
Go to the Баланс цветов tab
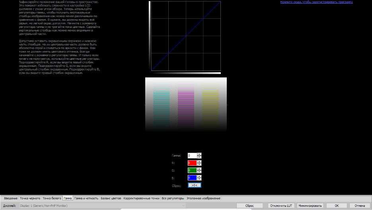[x=111, y=198]
